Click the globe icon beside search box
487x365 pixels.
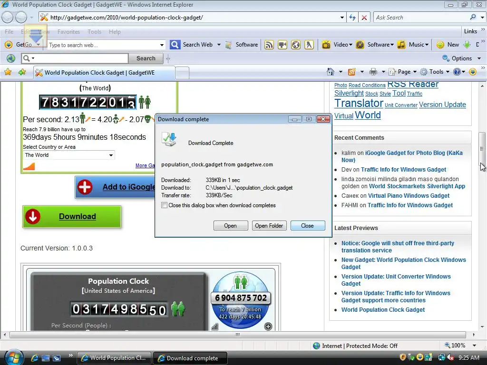point(11,58)
